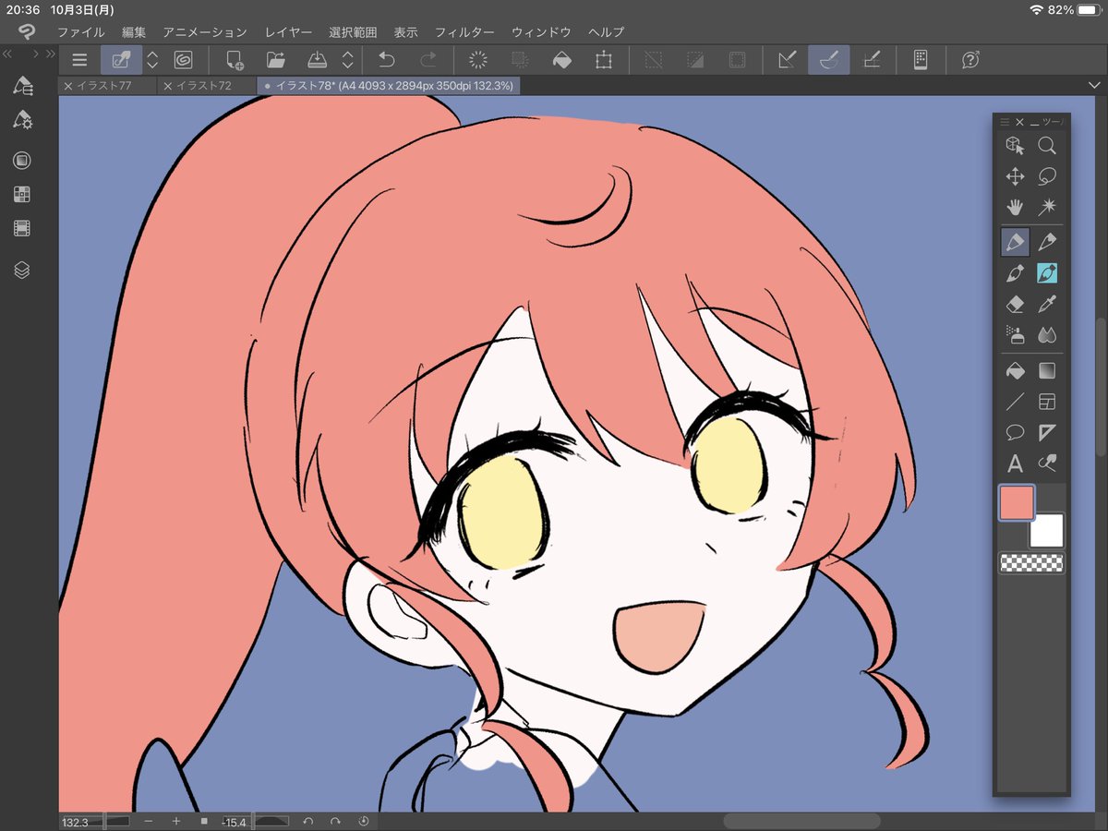Pick the Magnifier zoom tool

point(1047,145)
